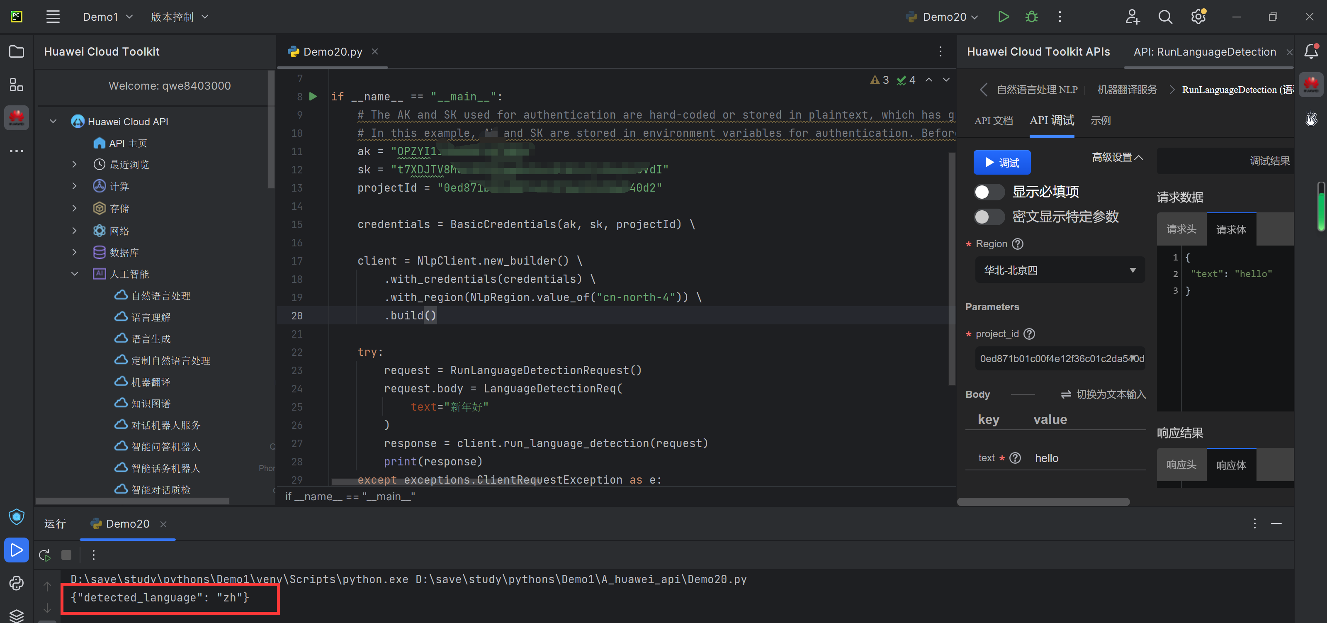
Task: Stop the running process square icon
Action: coord(66,555)
